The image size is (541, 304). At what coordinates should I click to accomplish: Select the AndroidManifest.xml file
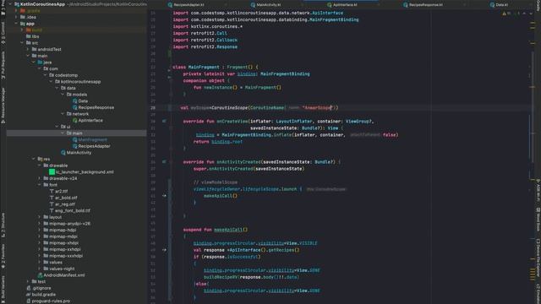pyautogui.click(x=61, y=275)
